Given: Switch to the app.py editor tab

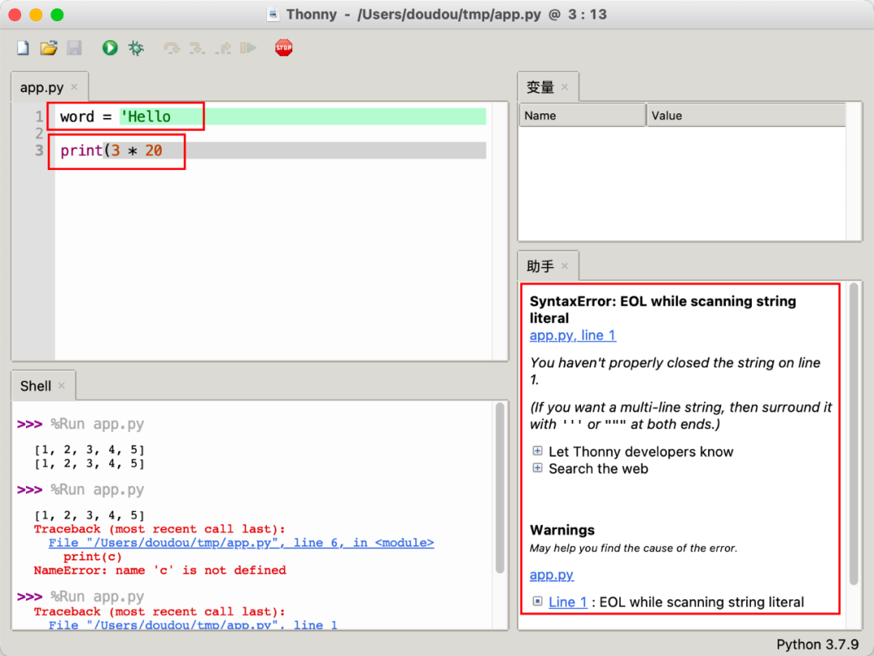Looking at the screenshot, I should (x=41, y=87).
